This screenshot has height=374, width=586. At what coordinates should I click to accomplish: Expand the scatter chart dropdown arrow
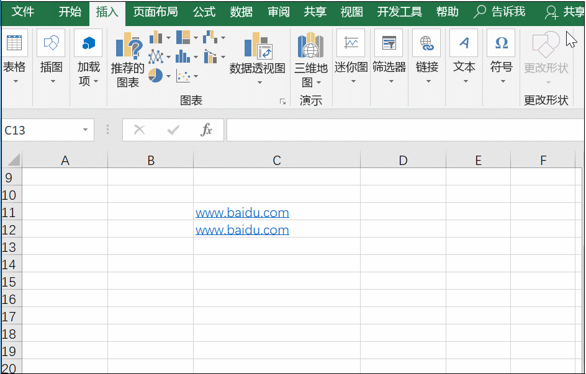(196, 76)
